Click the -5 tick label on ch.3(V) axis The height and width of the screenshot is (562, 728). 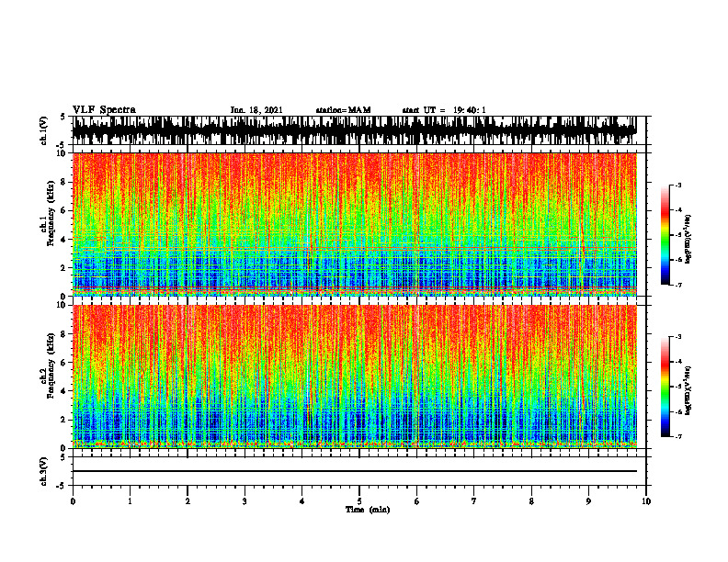click(x=62, y=486)
